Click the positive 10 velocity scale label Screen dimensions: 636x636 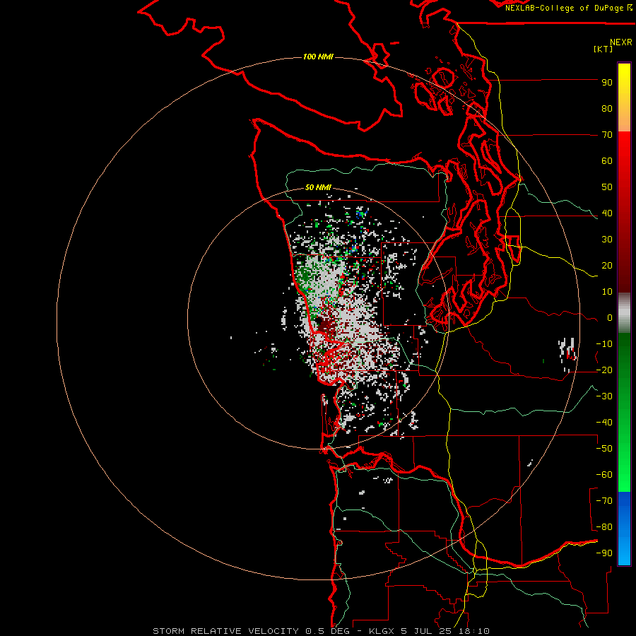(x=607, y=292)
